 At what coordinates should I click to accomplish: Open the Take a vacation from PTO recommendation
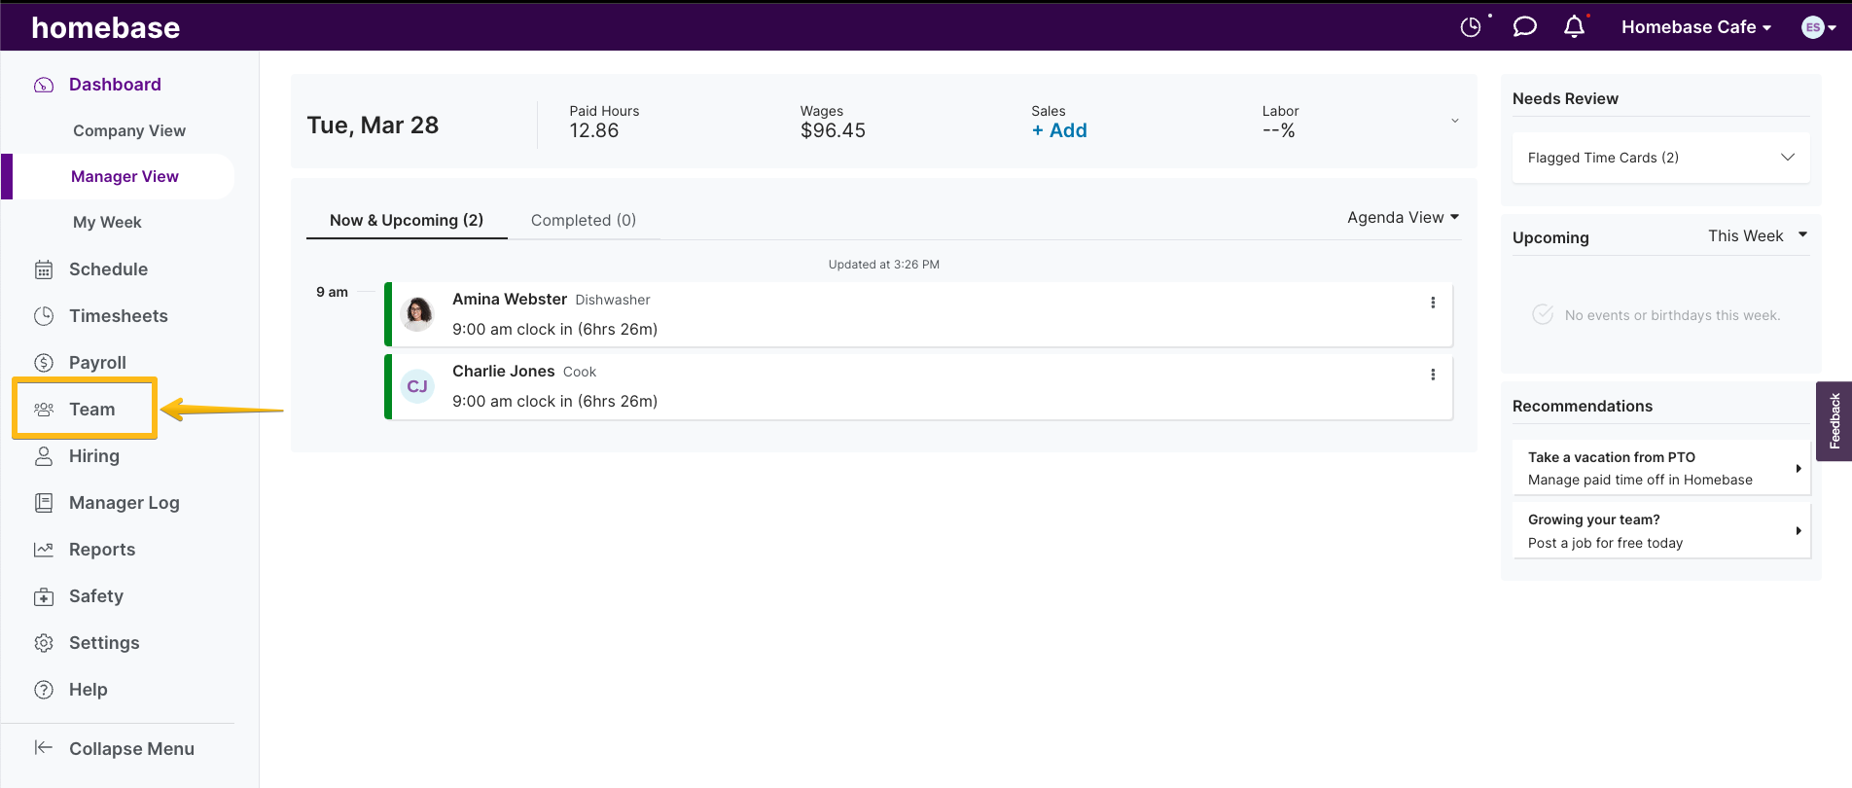click(x=1660, y=468)
